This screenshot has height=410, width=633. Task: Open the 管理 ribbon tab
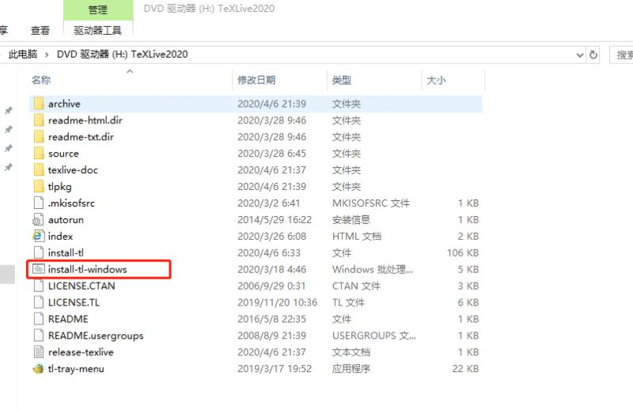(x=98, y=9)
